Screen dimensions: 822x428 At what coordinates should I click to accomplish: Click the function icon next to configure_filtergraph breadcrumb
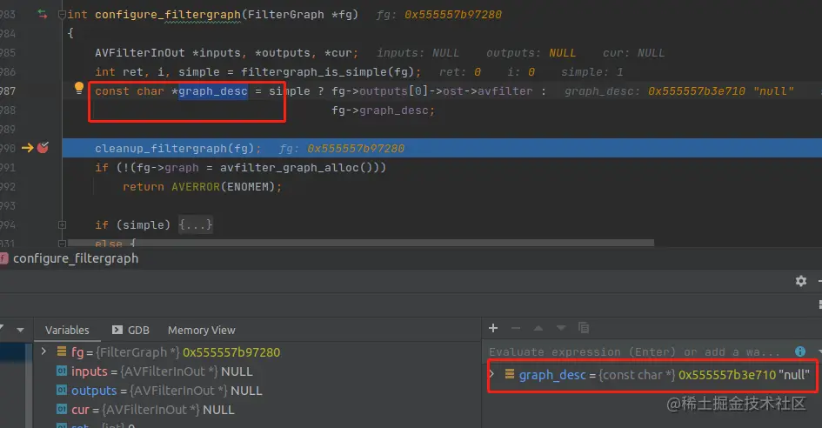[4, 258]
